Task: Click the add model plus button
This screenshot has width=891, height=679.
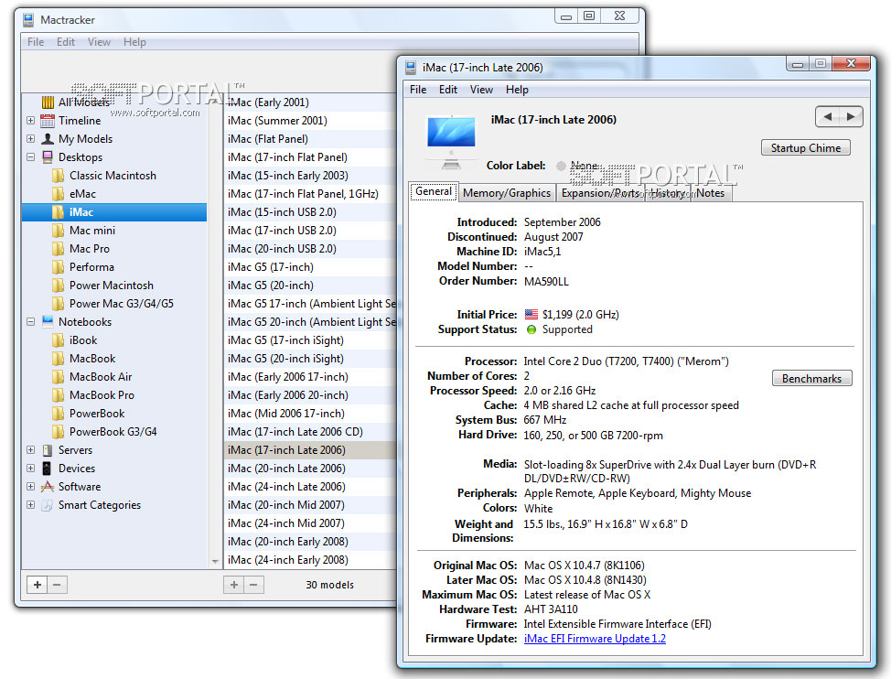Action: pyautogui.click(x=233, y=584)
